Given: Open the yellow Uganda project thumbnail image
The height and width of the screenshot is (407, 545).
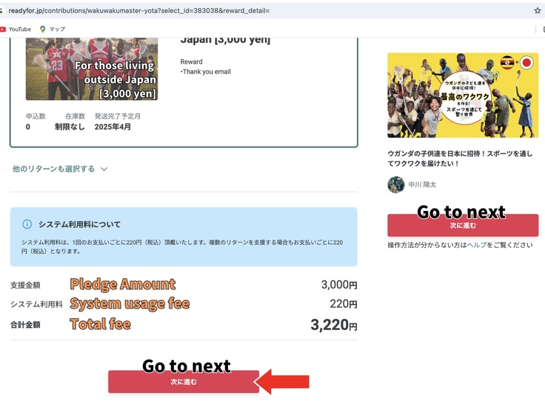Looking at the screenshot, I should click(x=463, y=95).
